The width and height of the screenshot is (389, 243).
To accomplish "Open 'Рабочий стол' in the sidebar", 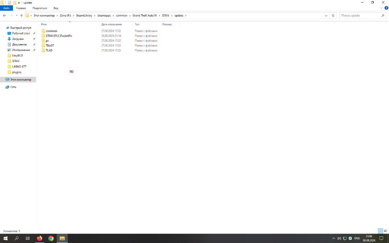I will click(21, 33).
